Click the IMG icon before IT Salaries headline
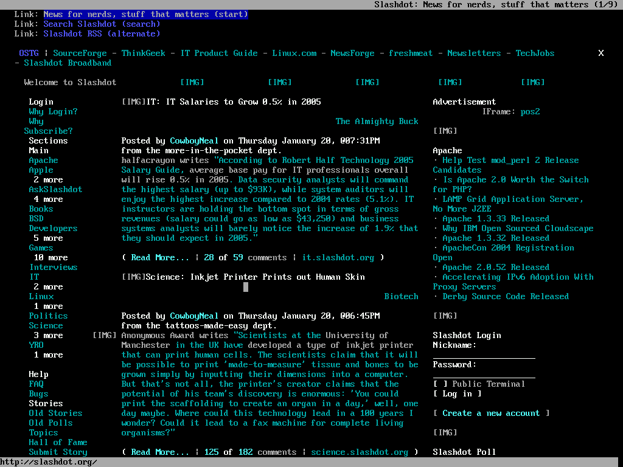Viewport: 623px width, 467px height. click(133, 102)
